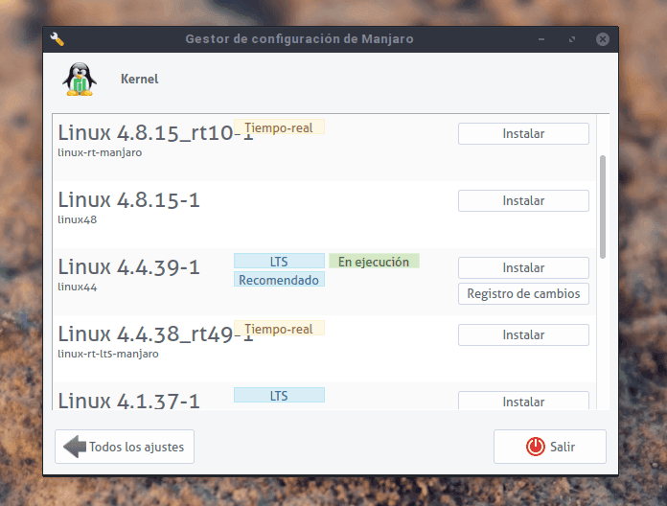Viewport: 667px width, 506px height.
Task: Install Linux 4.4.38_rt49-1 real-time kernel
Action: click(x=523, y=335)
